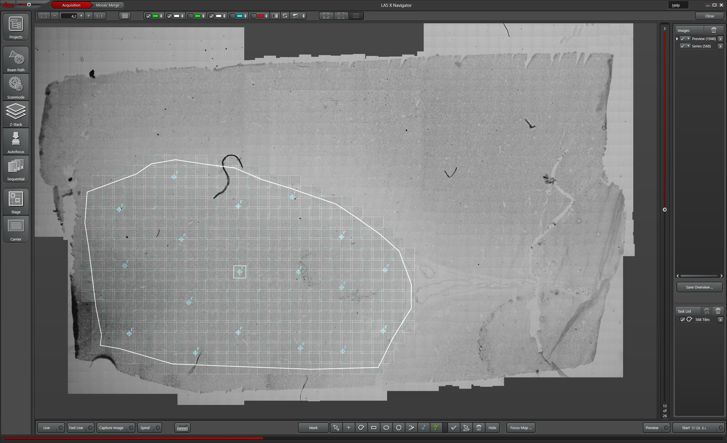The width and height of the screenshot is (727, 443).
Task: Open the Help menu
Action: click(676, 5)
